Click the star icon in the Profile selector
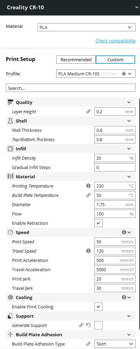Image resolution: width=140 pixels, height=349 pixels. tap(124, 74)
